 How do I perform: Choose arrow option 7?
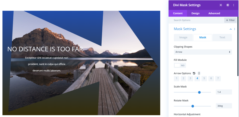pyautogui.click(x=218, y=78)
